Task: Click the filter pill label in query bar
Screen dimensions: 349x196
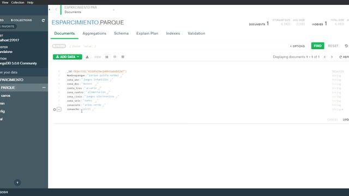Action: click(59, 46)
